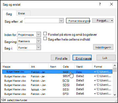Close the Søg og erstat dialog
Image resolution: width=118 pixels, height=103 pixels.
pos(111,4)
